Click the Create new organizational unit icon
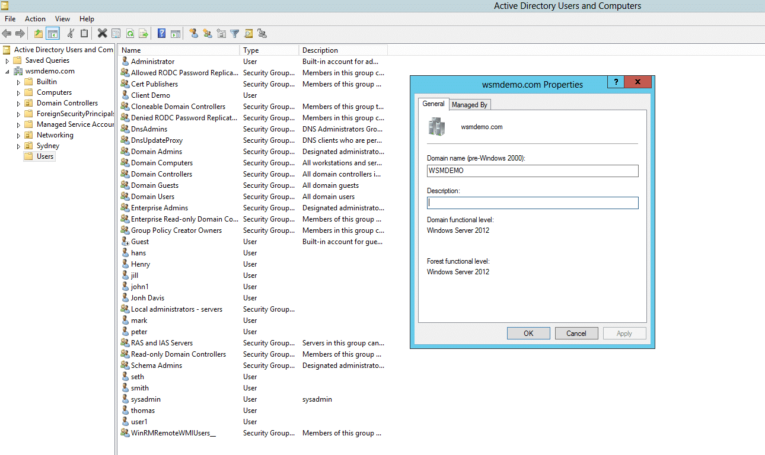The width and height of the screenshot is (765, 455). 221,34
